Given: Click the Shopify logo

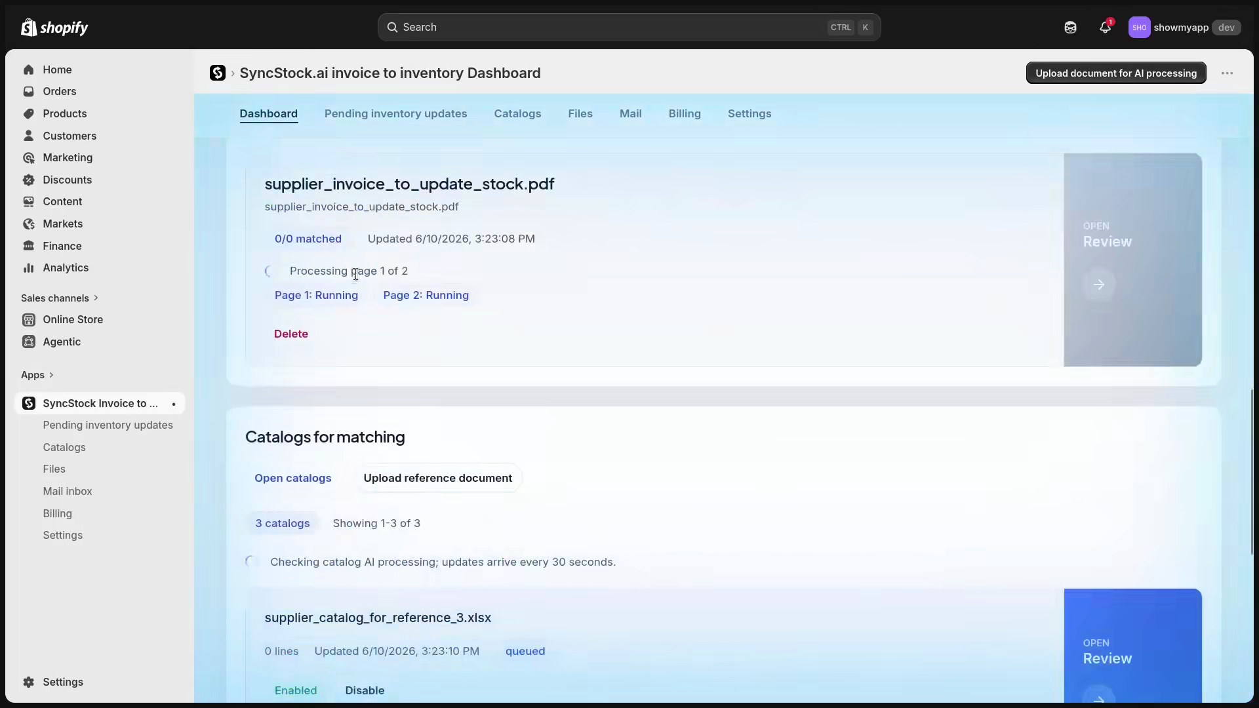Looking at the screenshot, I should point(54,28).
